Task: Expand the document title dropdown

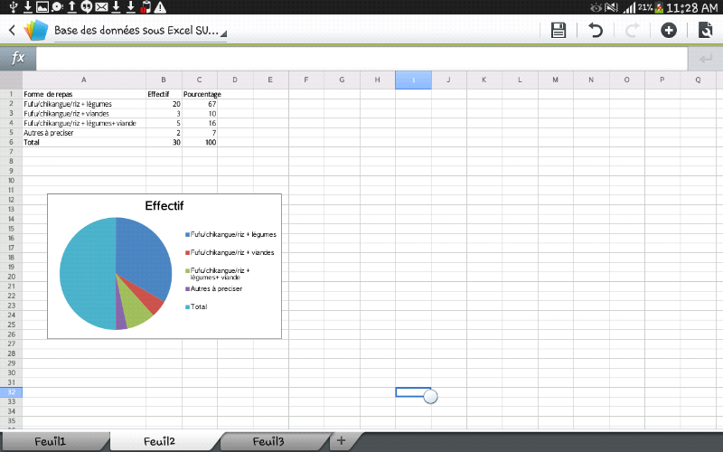Action: [140, 31]
